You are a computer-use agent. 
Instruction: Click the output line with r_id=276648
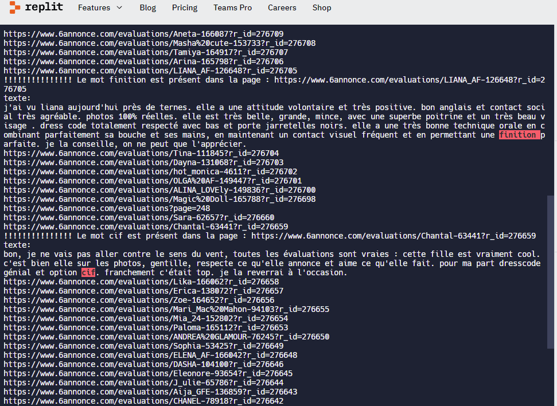pyautogui.click(x=150, y=355)
